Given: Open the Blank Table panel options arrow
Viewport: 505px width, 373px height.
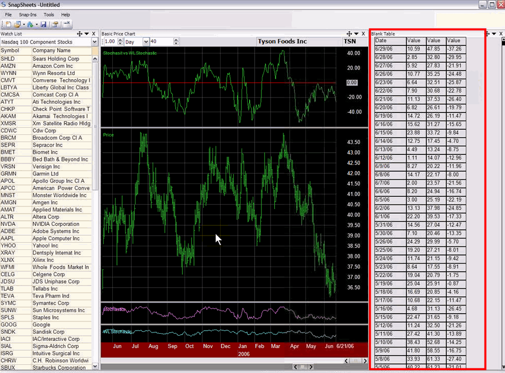Looking at the screenshot, I should [x=494, y=34].
